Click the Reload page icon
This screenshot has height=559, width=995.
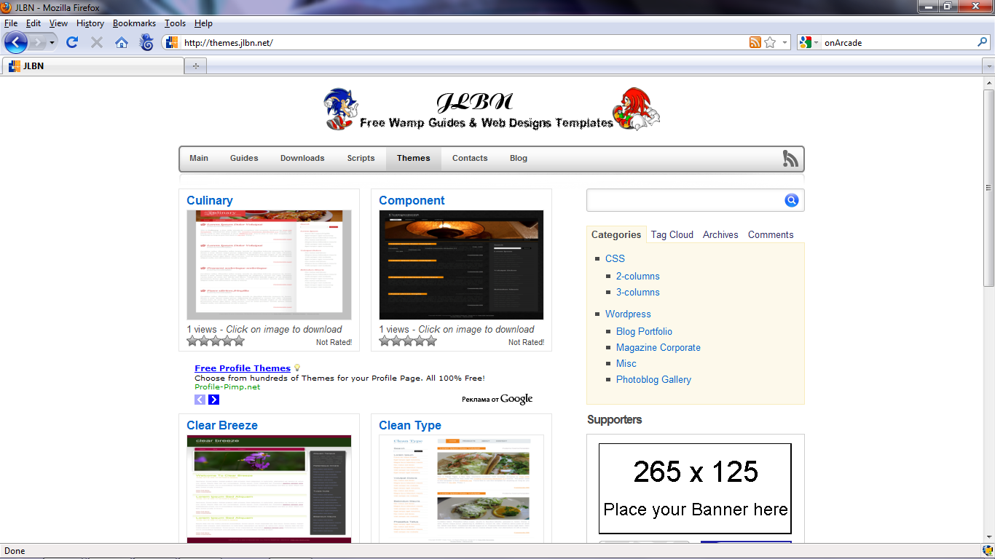tap(71, 42)
